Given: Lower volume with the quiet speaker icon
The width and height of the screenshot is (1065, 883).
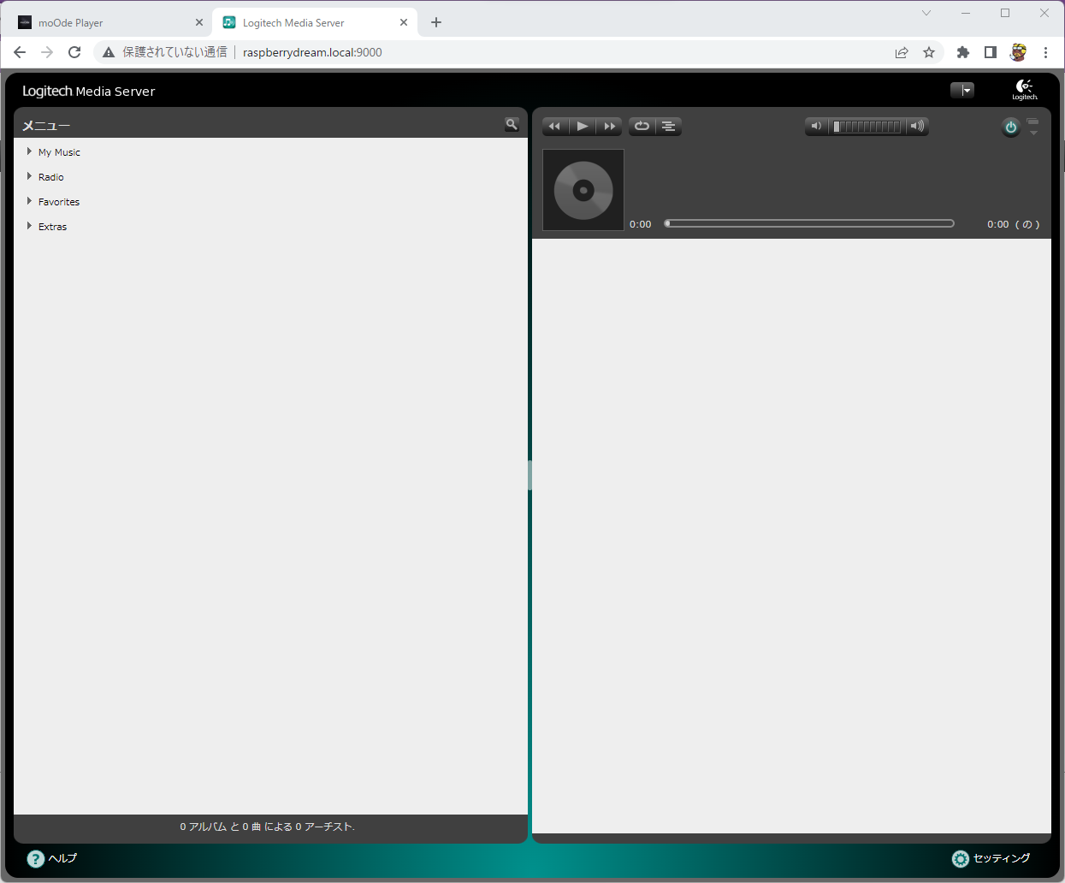Looking at the screenshot, I should [x=816, y=127].
